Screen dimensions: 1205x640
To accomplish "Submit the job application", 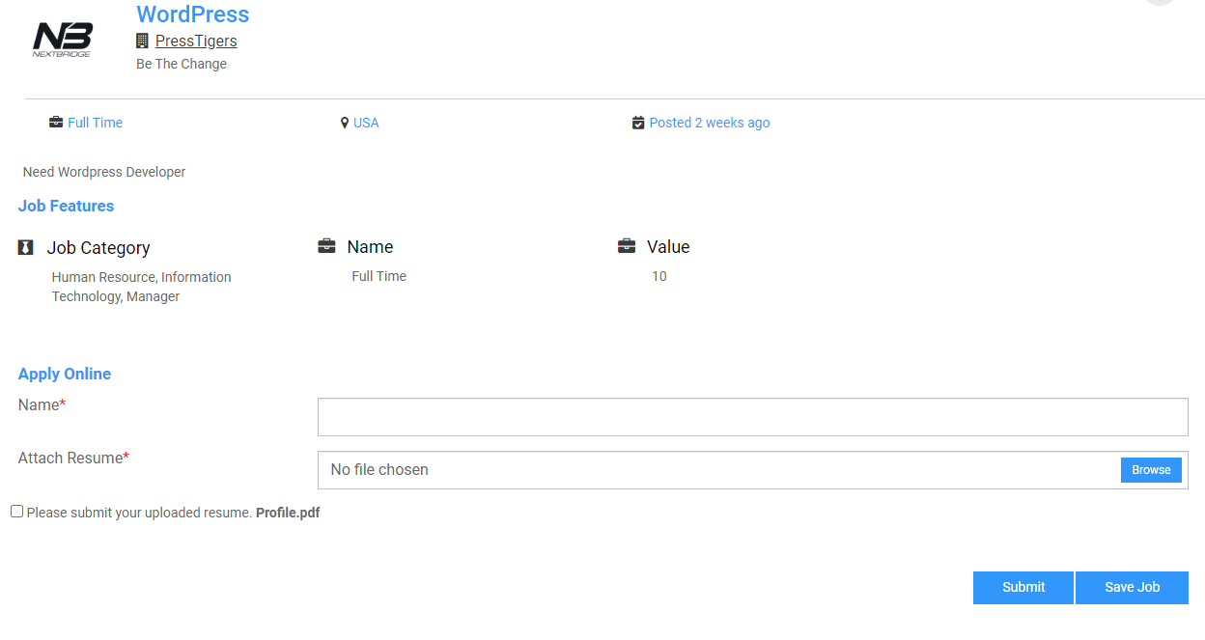I will pyautogui.click(x=1023, y=587).
